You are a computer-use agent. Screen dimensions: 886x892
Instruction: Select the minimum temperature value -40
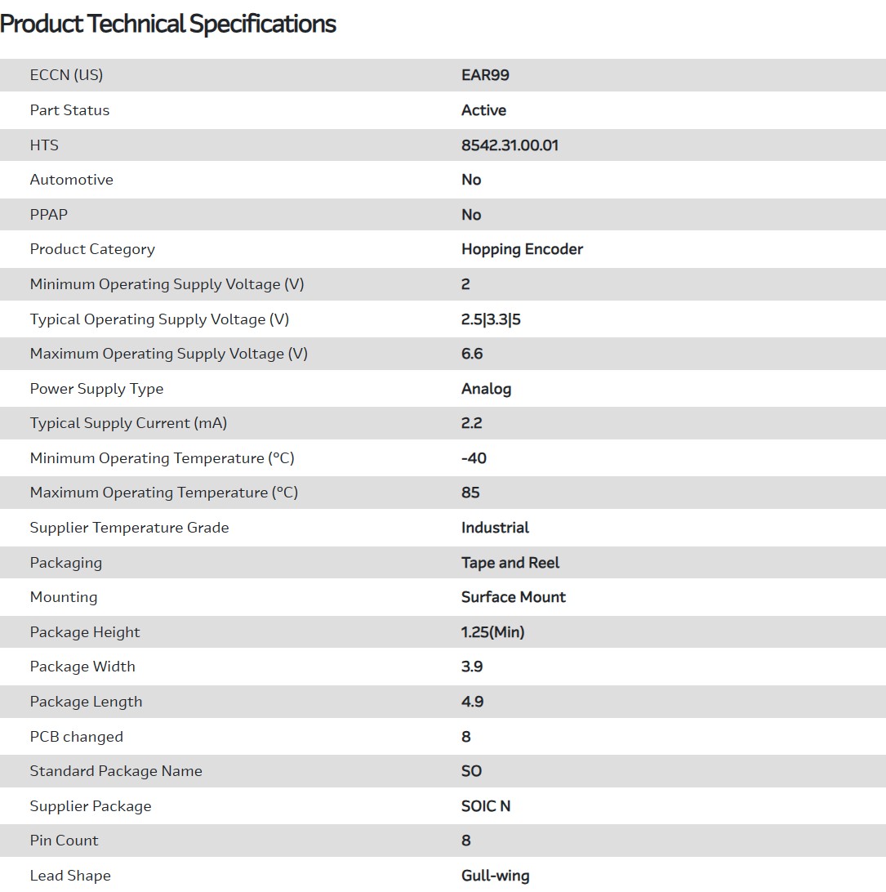pos(474,458)
